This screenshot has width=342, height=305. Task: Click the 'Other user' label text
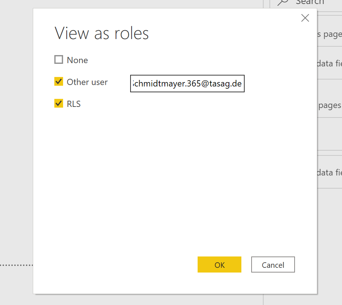click(x=87, y=82)
